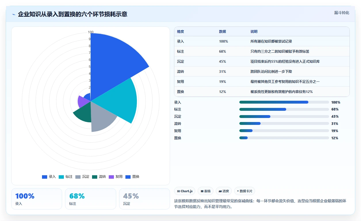Click the 漏斗转化 tag in header

341,13
